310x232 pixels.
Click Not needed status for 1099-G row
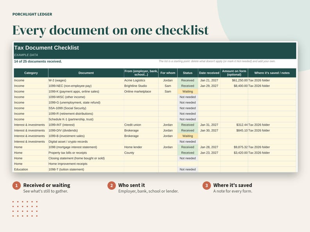coord(188,102)
